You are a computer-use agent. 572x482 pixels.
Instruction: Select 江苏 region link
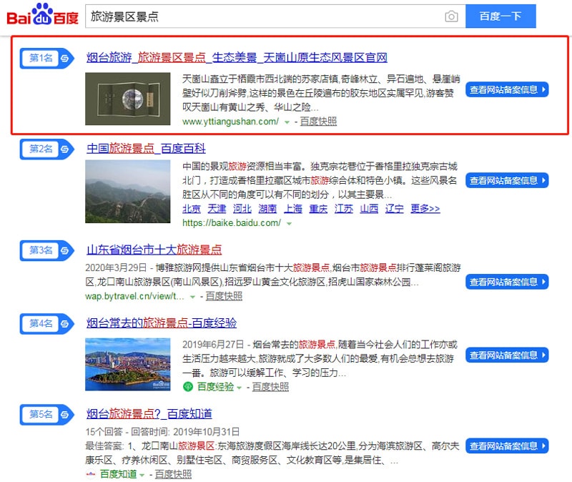pos(344,209)
